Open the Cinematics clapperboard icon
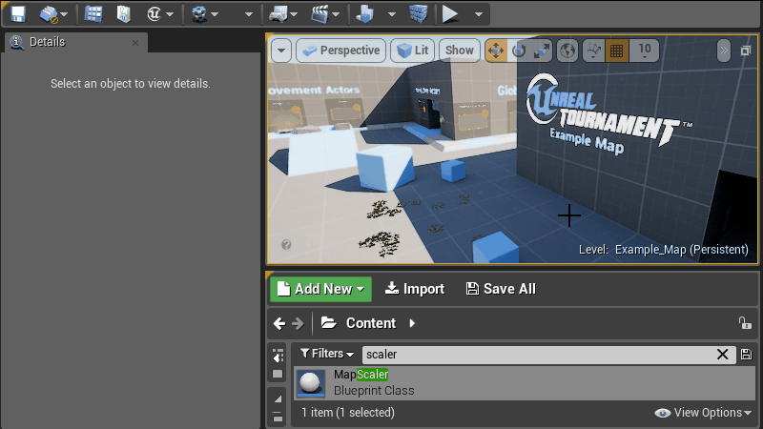 point(320,14)
